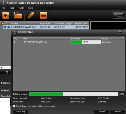Click the Total progress bar
Image resolution: width=126 pixels, height=114 pixels.
[x=74, y=94]
